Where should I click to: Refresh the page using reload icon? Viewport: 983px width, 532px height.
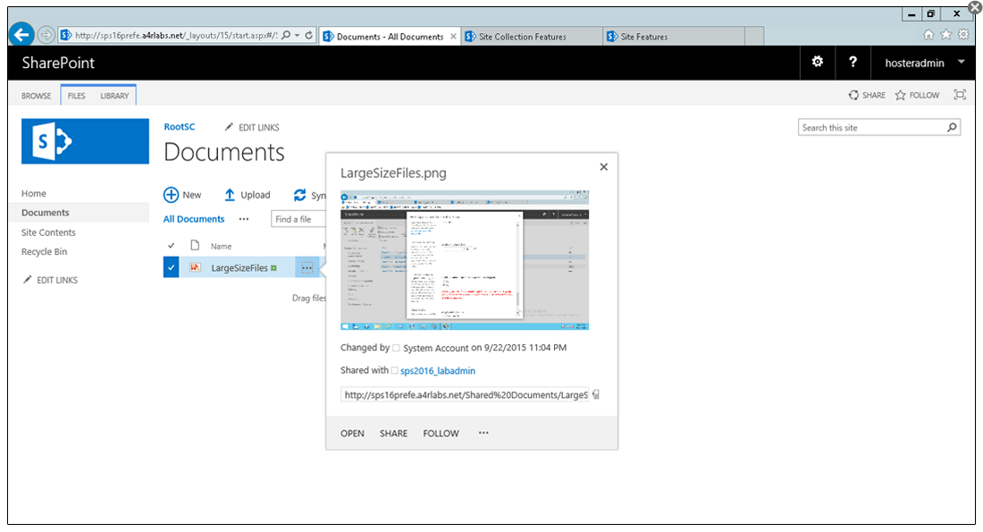pyautogui.click(x=309, y=35)
